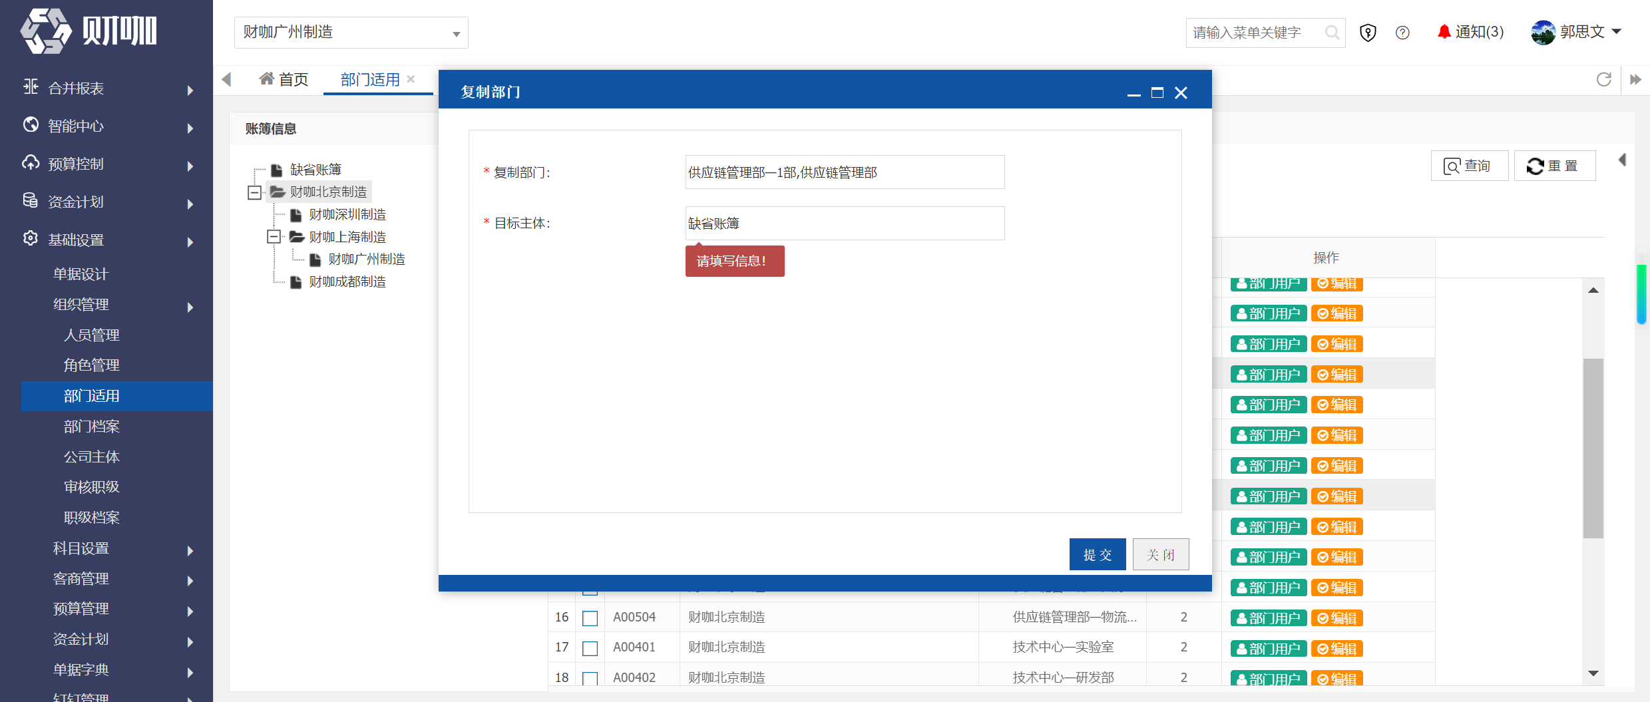Click the double-arrow tabs forward icon
1650x702 pixels.
click(1635, 80)
